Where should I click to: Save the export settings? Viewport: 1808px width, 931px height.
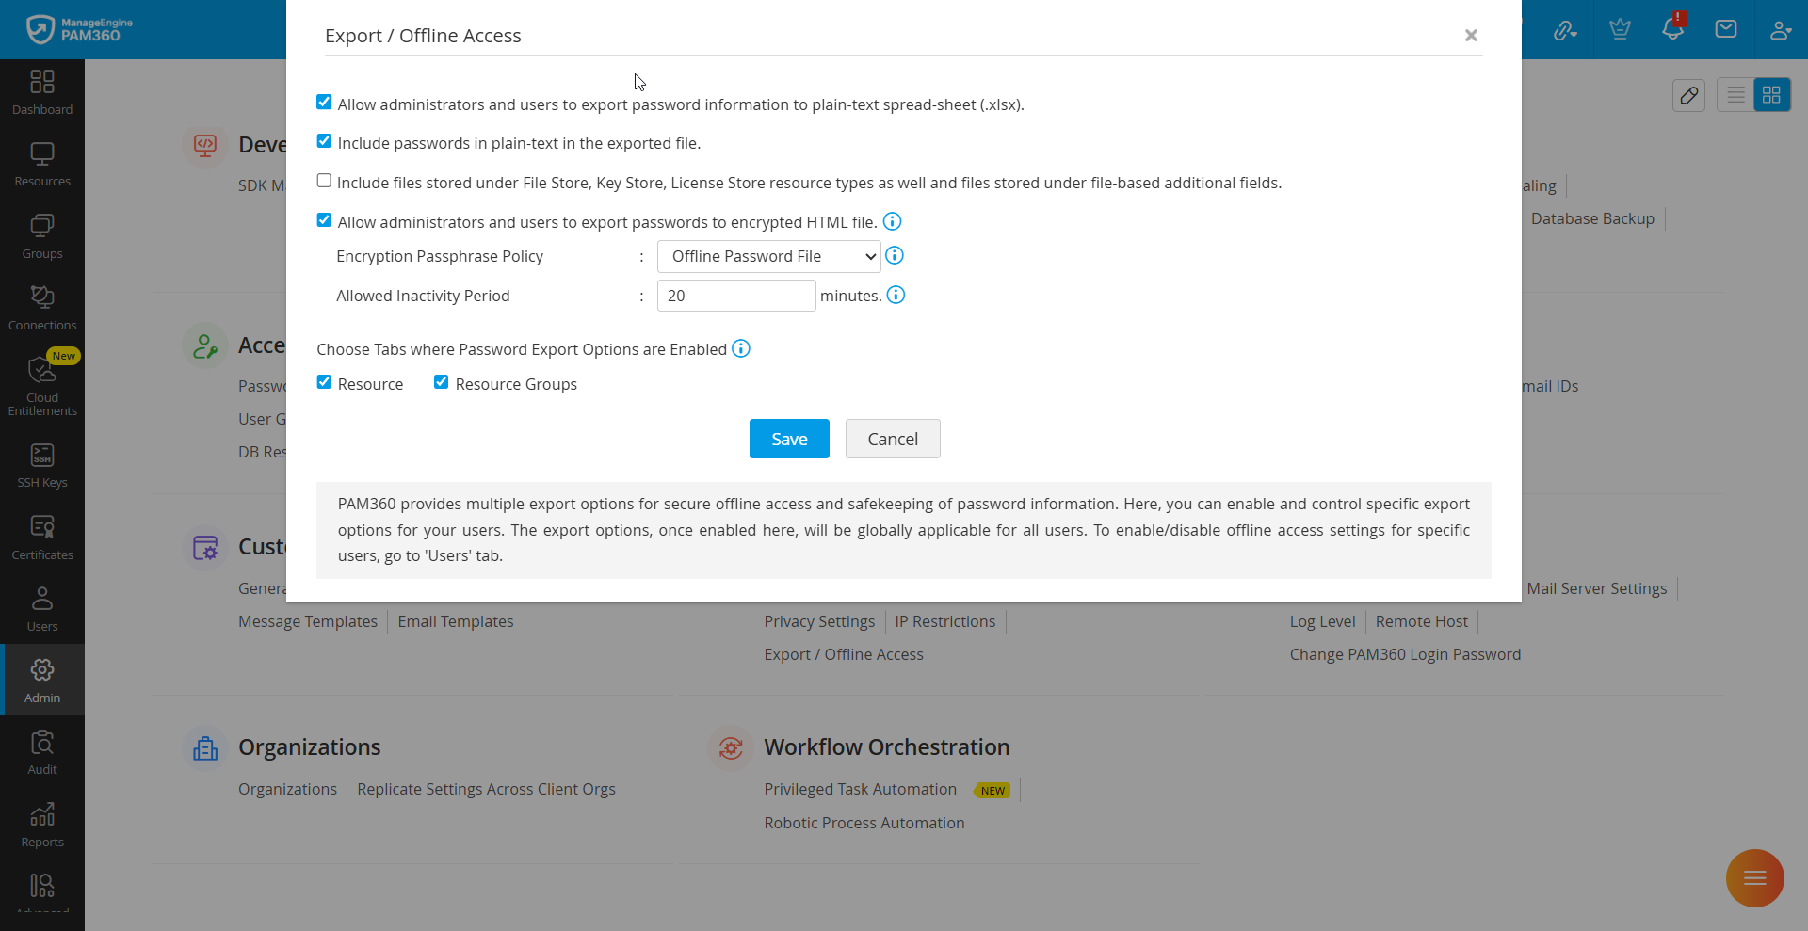click(789, 439)
